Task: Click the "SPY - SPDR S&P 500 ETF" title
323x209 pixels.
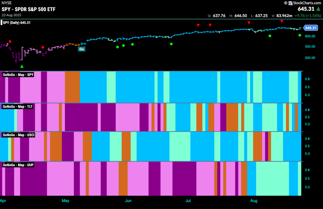Action: 29,9
